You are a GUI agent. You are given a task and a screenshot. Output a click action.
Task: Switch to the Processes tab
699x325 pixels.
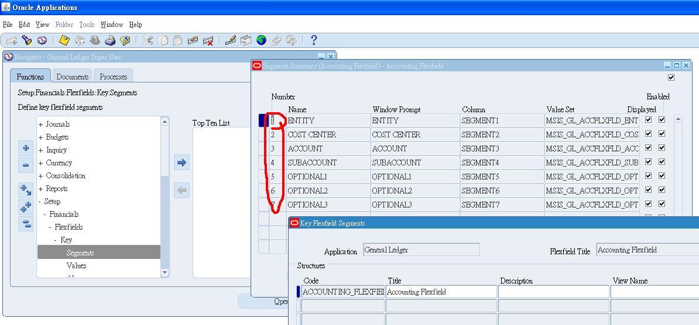point(113,76)
